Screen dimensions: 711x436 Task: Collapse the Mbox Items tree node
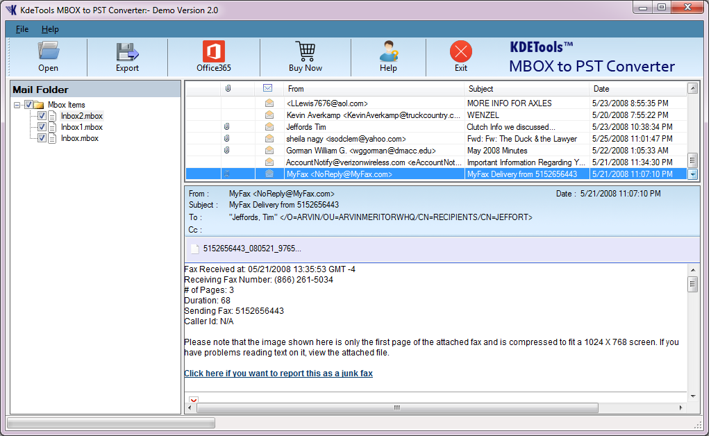coord(17,105)
